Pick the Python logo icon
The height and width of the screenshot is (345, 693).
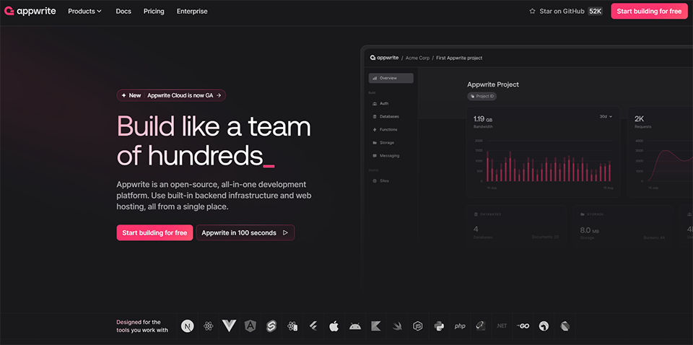coord(439,326)
